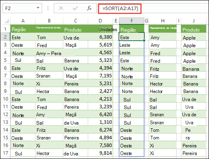Click cell D13 with value 1,310
Screen dimensions: 209x159
click(100, 122)
